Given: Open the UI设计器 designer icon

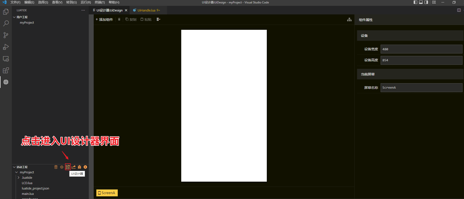Looking at the screenshot, I should click(x=68, y=167).
